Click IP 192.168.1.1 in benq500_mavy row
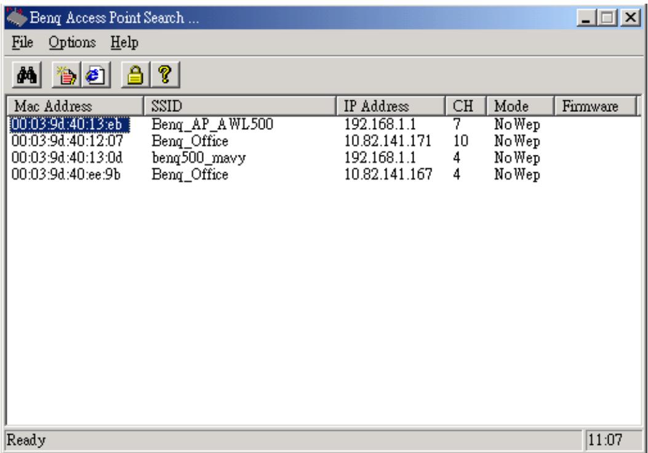This screenshot has width=648, height=453. (x=380, y=158)
